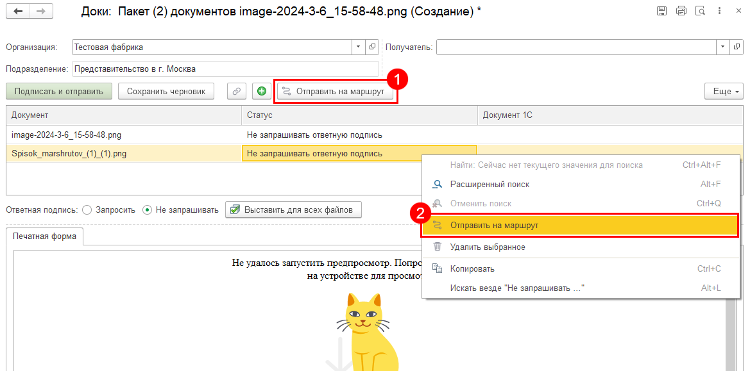Open the vertical three-dots menu in header
The width and height of the screenshot is (750, 371).
720,11
